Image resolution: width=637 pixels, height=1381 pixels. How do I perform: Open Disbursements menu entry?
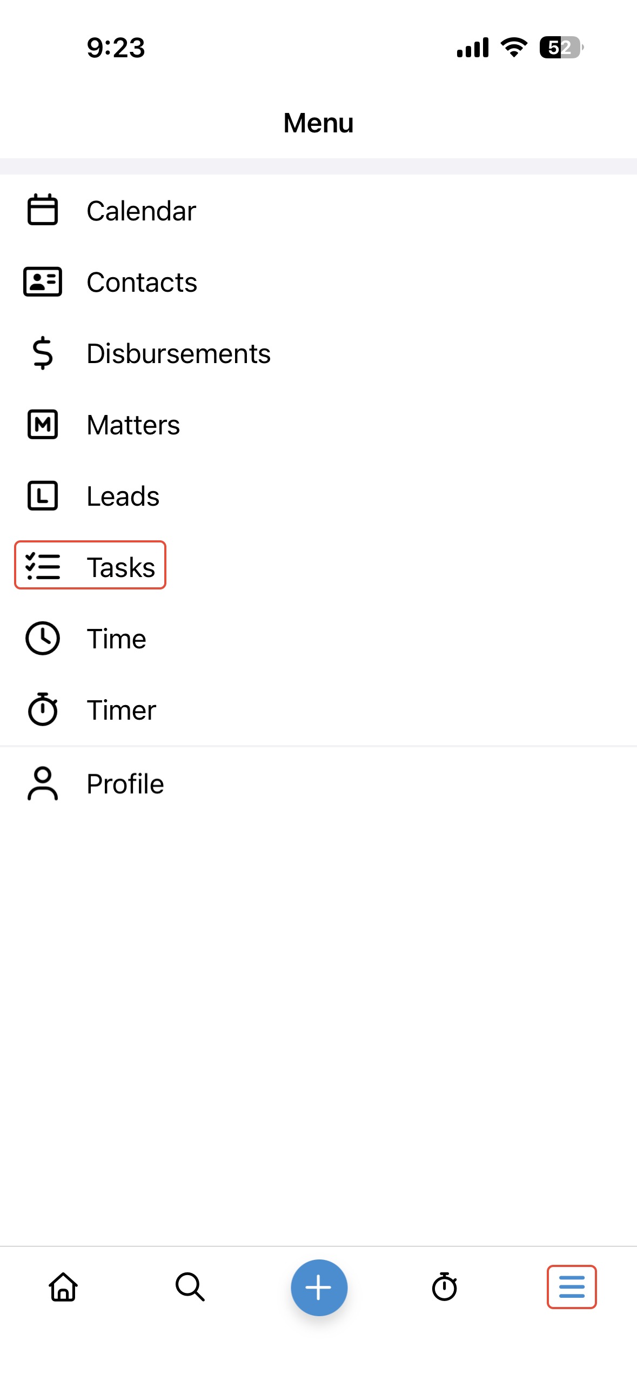pyautogui.click(x=178, y=354)
